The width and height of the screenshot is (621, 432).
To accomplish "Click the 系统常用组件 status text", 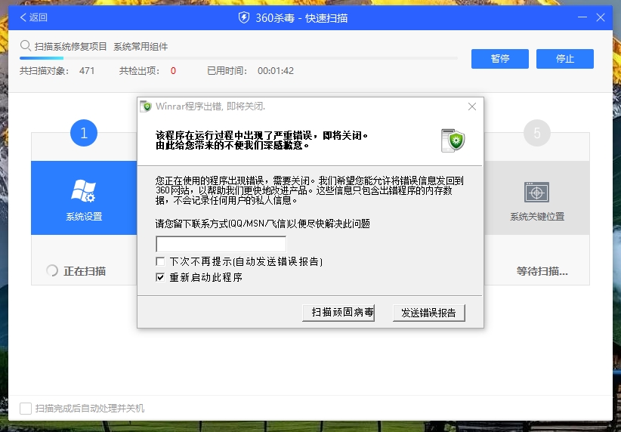I will pos(141,47).
